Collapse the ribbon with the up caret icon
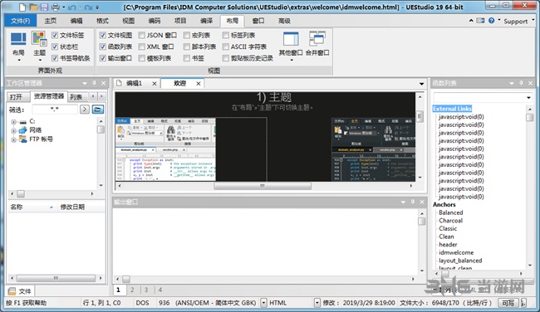Viewport: 540px width, 312px height. [471, 21]
